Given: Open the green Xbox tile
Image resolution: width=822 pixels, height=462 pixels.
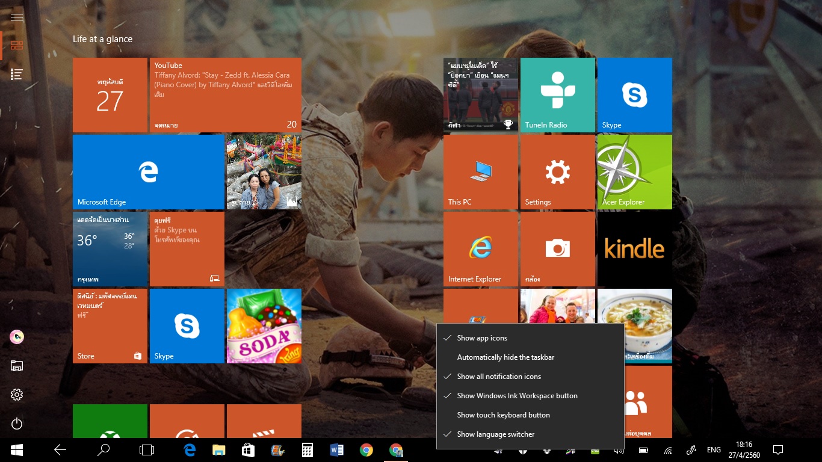Looking at the screenshot, I should coord(110,421).
